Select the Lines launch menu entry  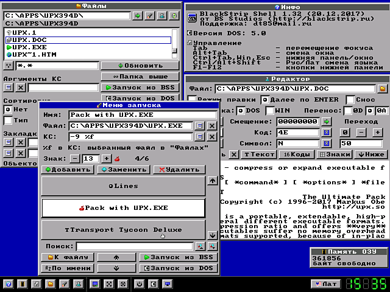point(123,186)
